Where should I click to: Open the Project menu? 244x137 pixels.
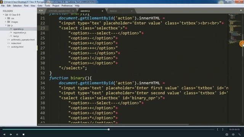56,6
